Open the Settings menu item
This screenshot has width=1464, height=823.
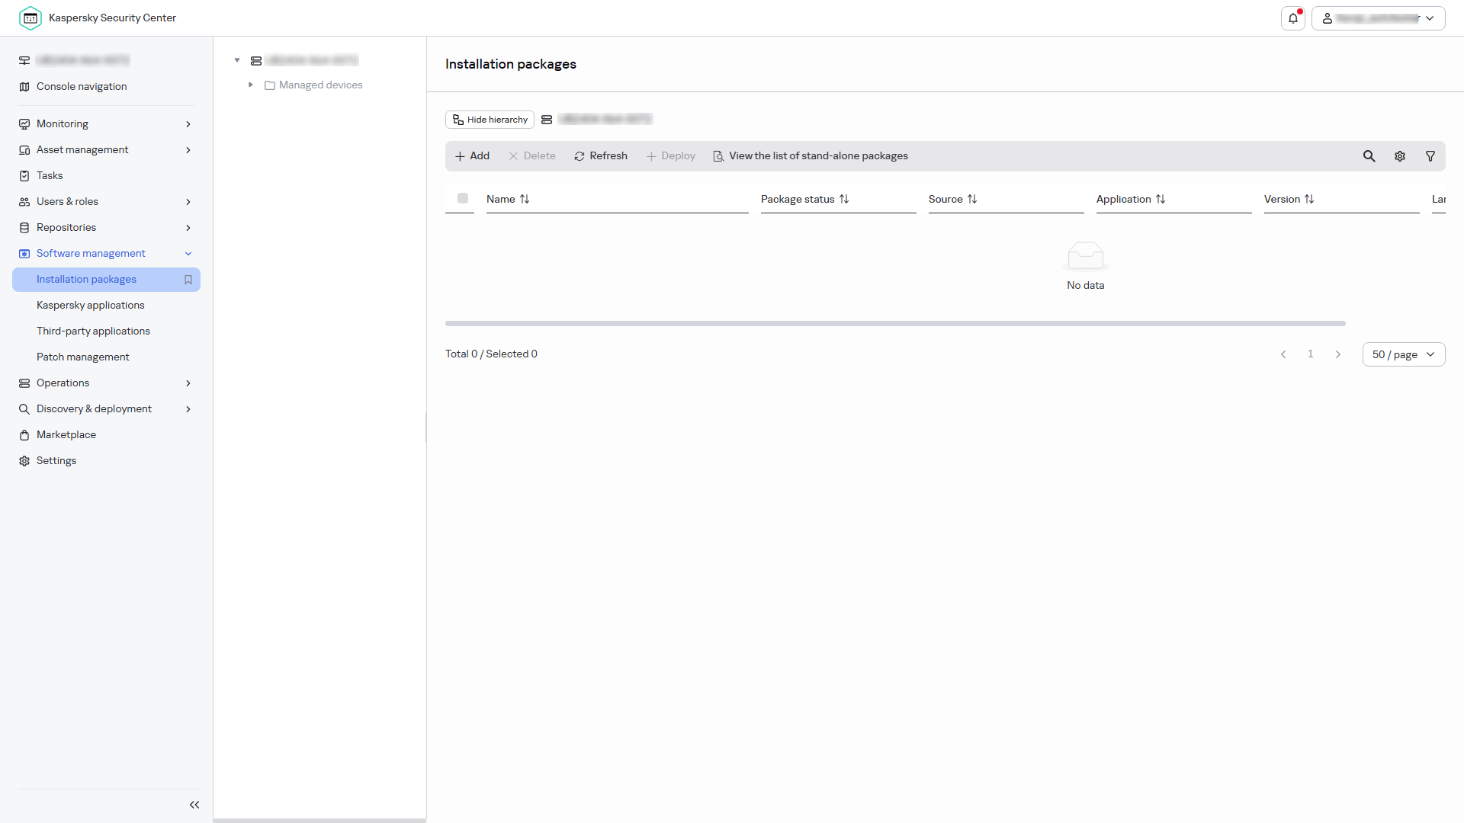pyautogui.click(x=56, y=461)
